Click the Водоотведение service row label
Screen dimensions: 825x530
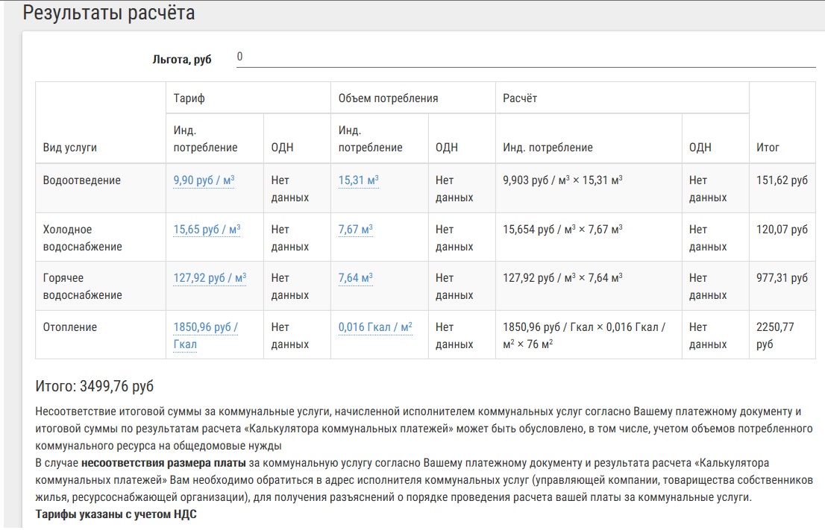pos(82,180)
